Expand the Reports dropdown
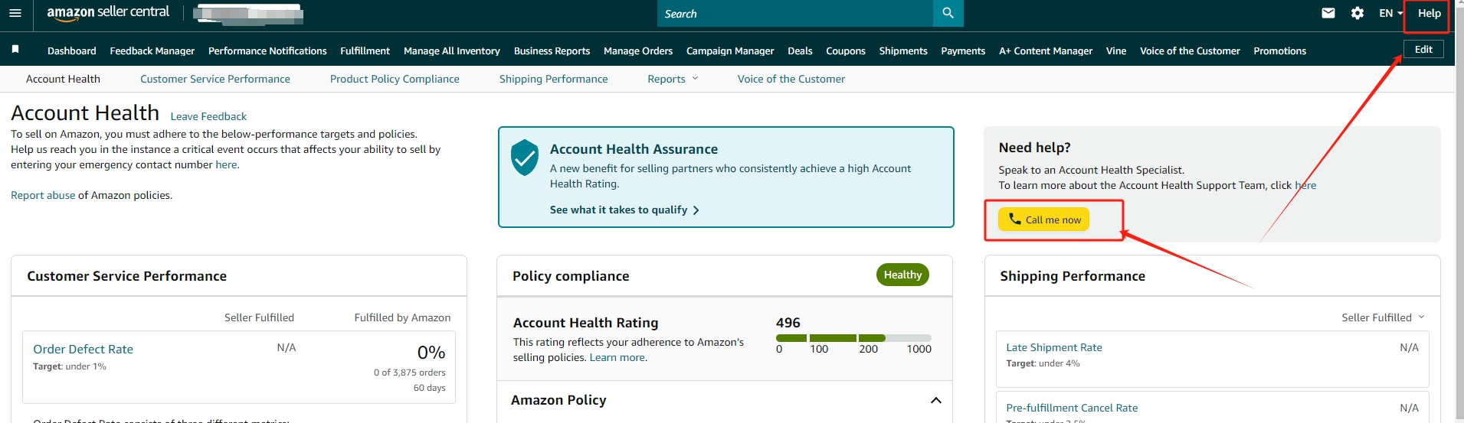This screenshot has width=1464, height=423. 673,79
